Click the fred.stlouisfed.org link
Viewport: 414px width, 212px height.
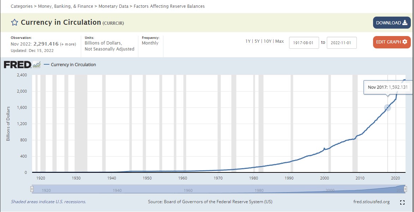[371, 202]
